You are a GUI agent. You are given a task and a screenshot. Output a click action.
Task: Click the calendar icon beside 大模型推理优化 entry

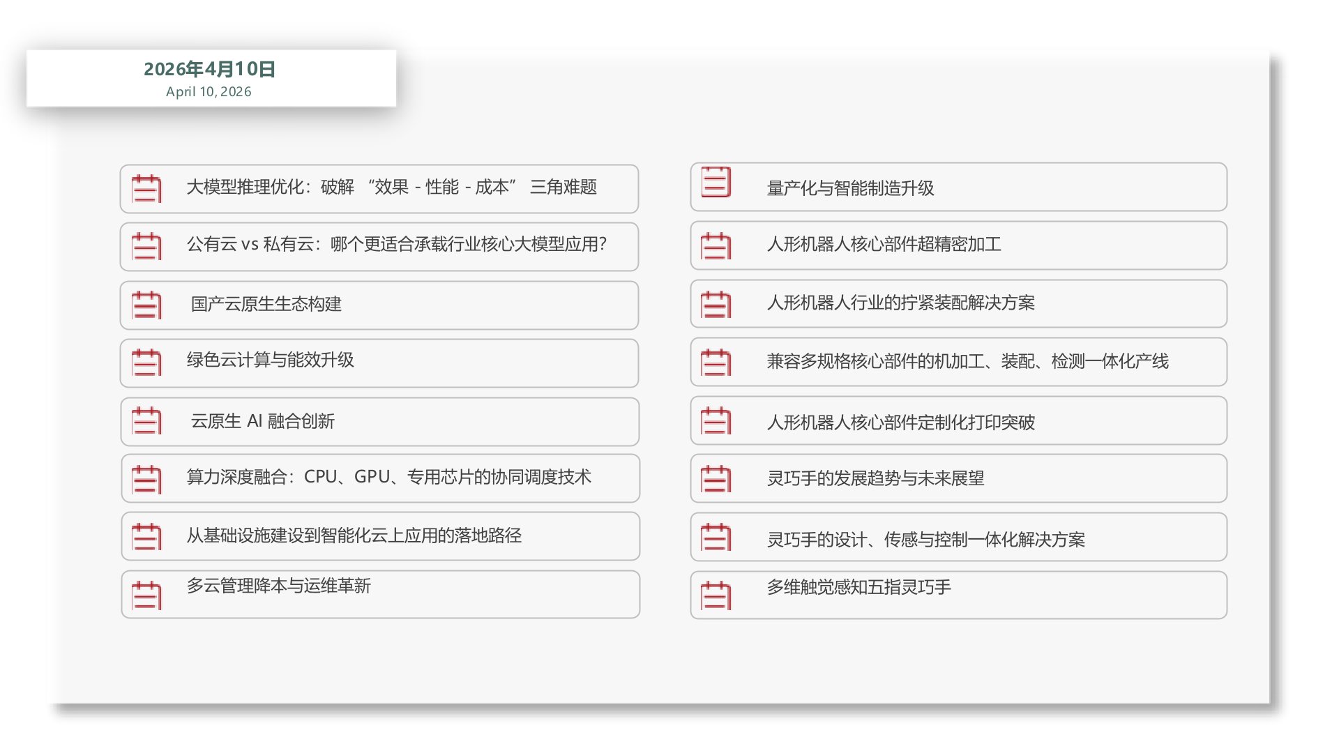[x=146, y=188]
